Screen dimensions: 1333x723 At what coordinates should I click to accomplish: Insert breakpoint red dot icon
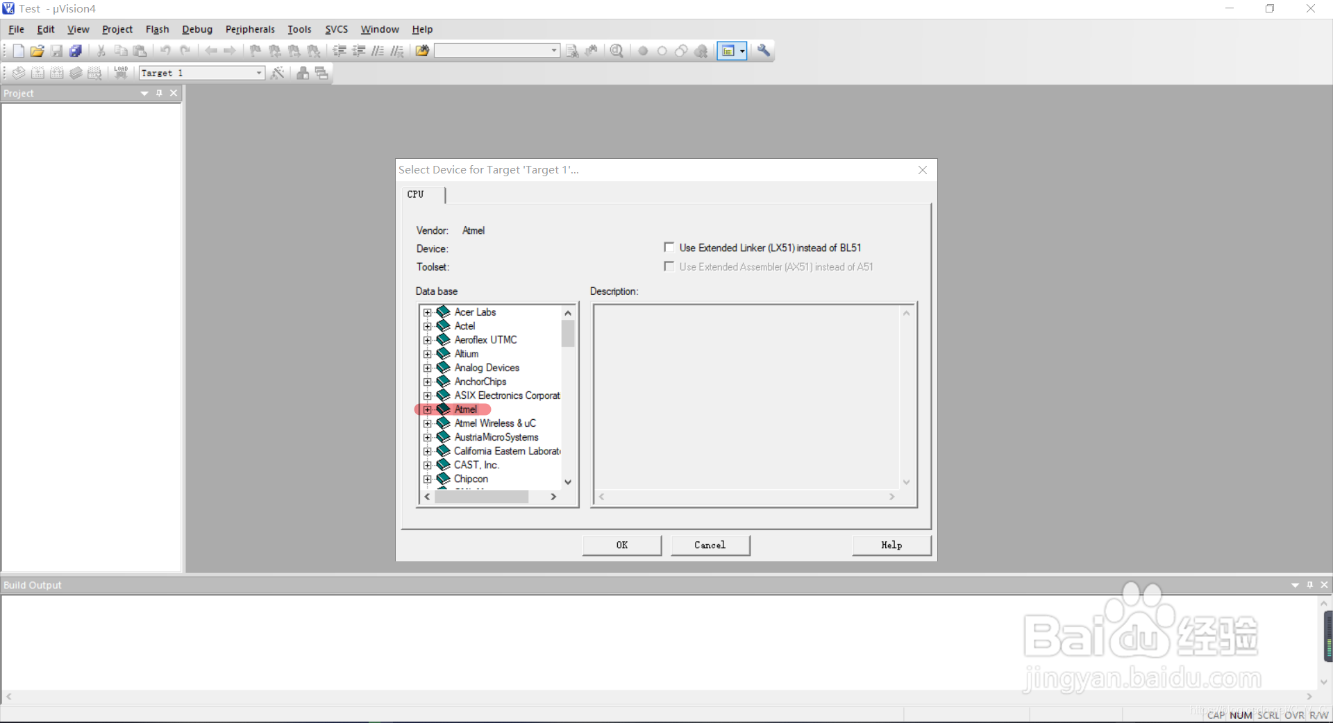click(x=643, y=51)
